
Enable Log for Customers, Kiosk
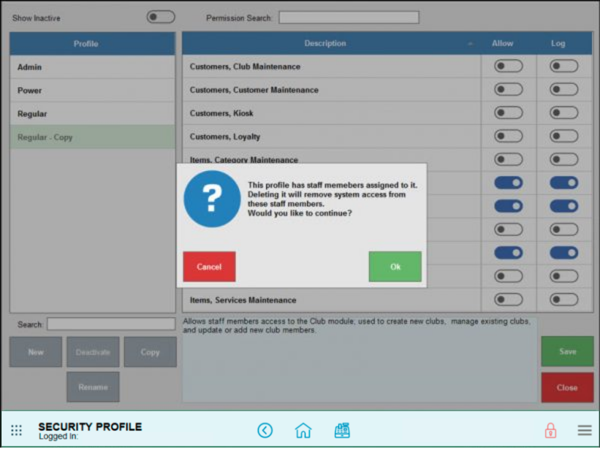point(563,113)
